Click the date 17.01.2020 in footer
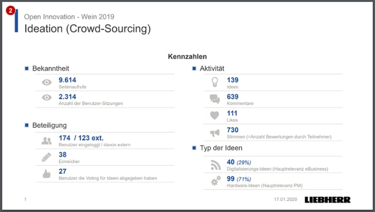 pos(286,199)
